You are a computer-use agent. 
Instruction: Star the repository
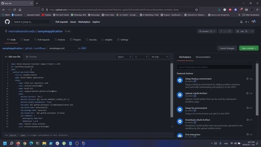point(242,31)
